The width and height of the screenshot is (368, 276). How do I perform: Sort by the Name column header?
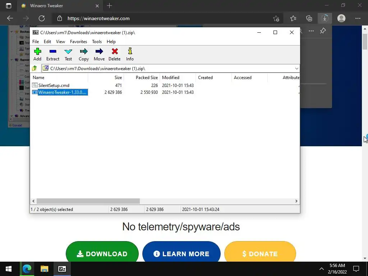[60, 78]
